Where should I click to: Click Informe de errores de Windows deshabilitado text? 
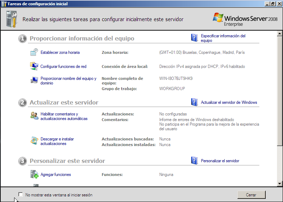pyautogui.click(x=196, y=120)
